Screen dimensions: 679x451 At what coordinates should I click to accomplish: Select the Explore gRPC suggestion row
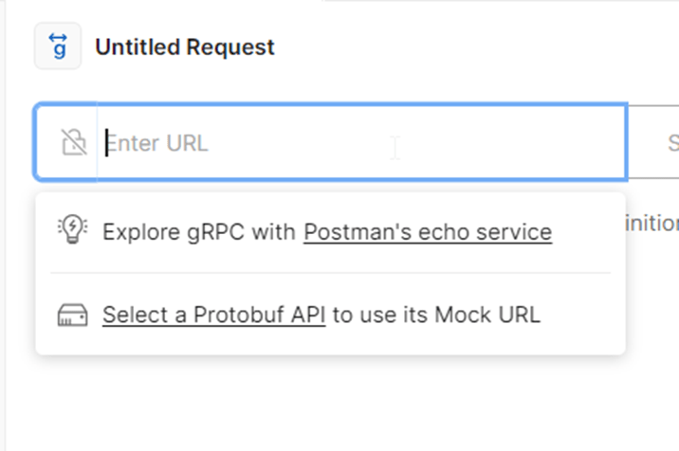click(x=330, y=231)
